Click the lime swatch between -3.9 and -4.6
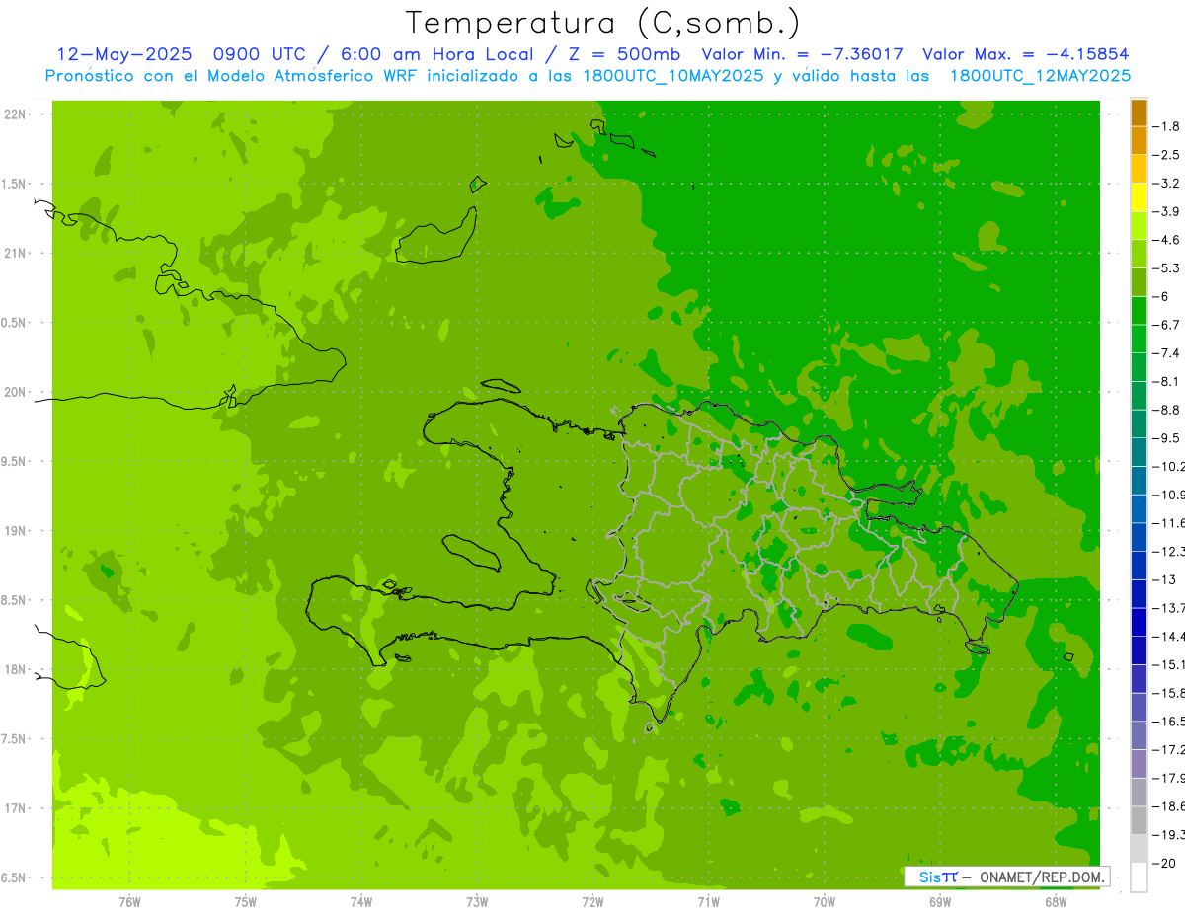1185x915 pixels. tap(1139, 226)
